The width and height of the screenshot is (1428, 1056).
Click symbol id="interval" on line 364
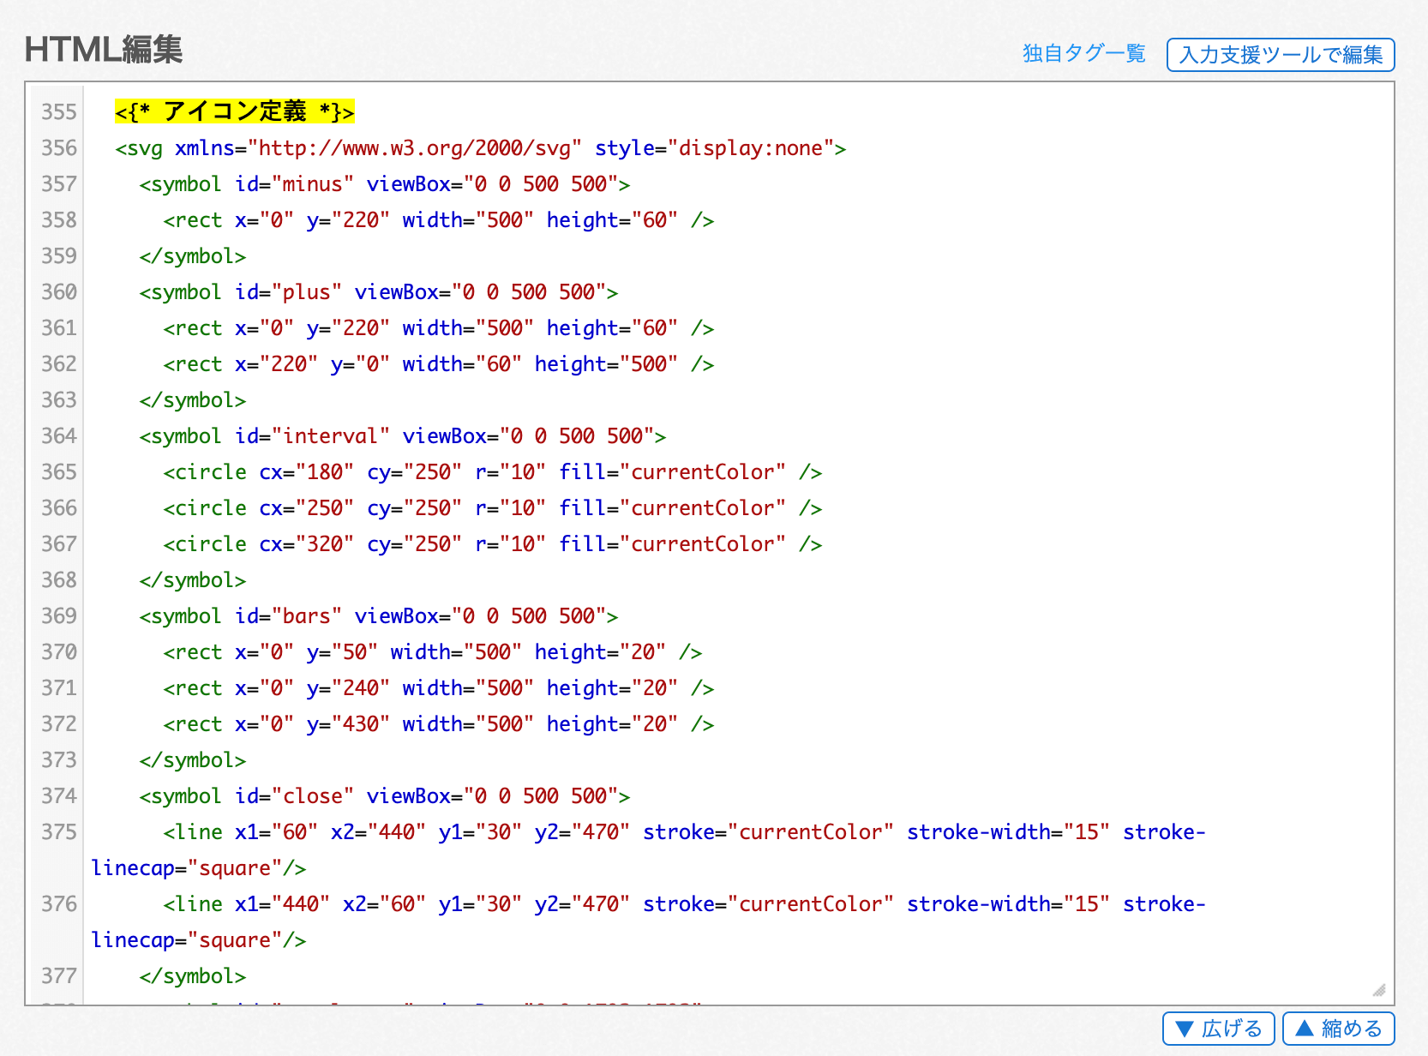(403, 436)
